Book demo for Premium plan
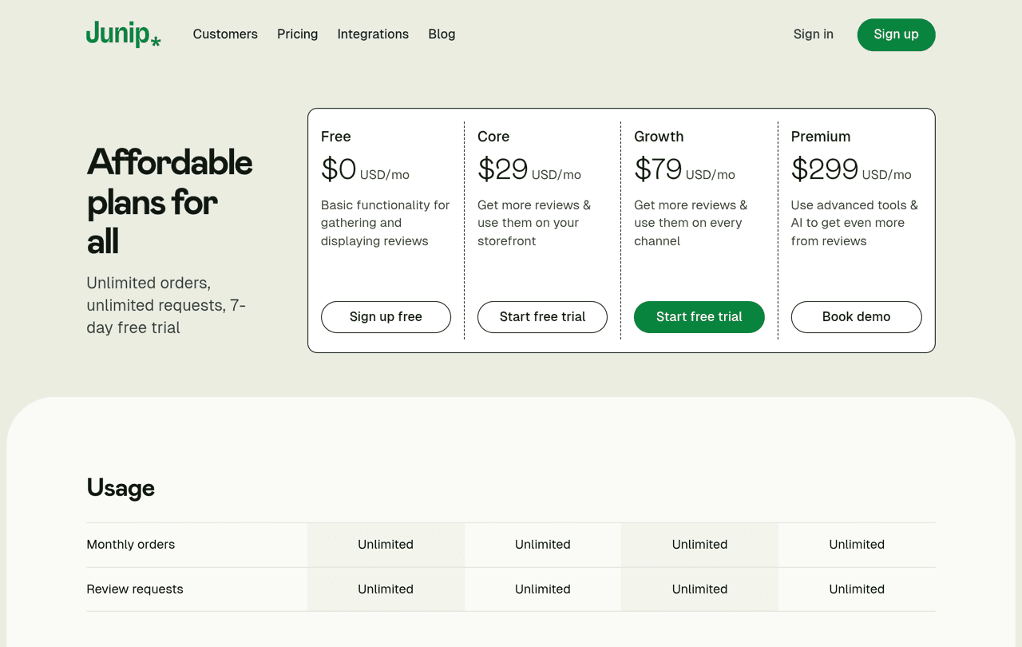The width and height of the screenshot is (1022, 647). pyautogui.click(x=856, y=317)
